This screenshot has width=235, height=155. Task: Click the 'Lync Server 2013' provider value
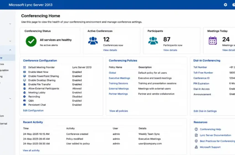[82, 67]
